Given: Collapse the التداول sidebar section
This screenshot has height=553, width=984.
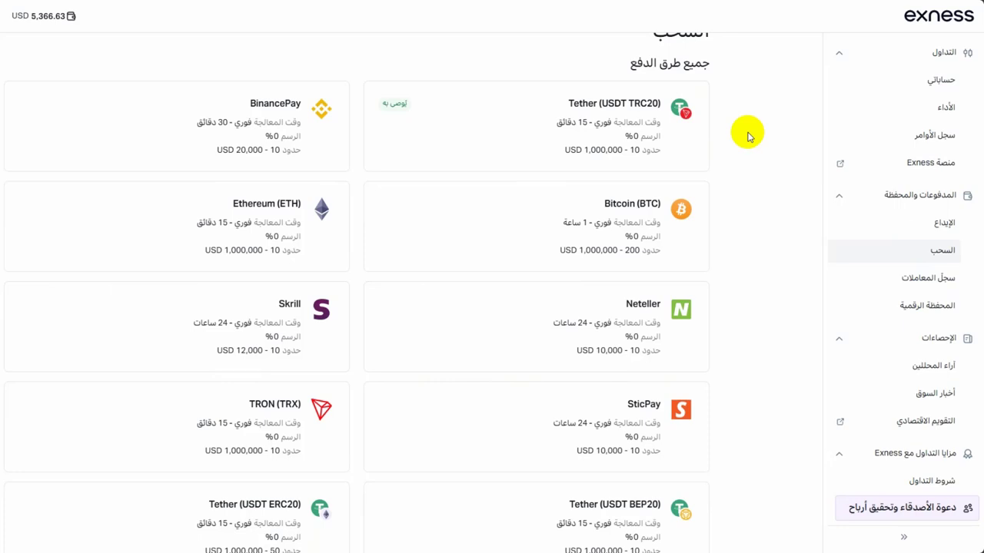Looking at the screenshot, I should 839,52.
